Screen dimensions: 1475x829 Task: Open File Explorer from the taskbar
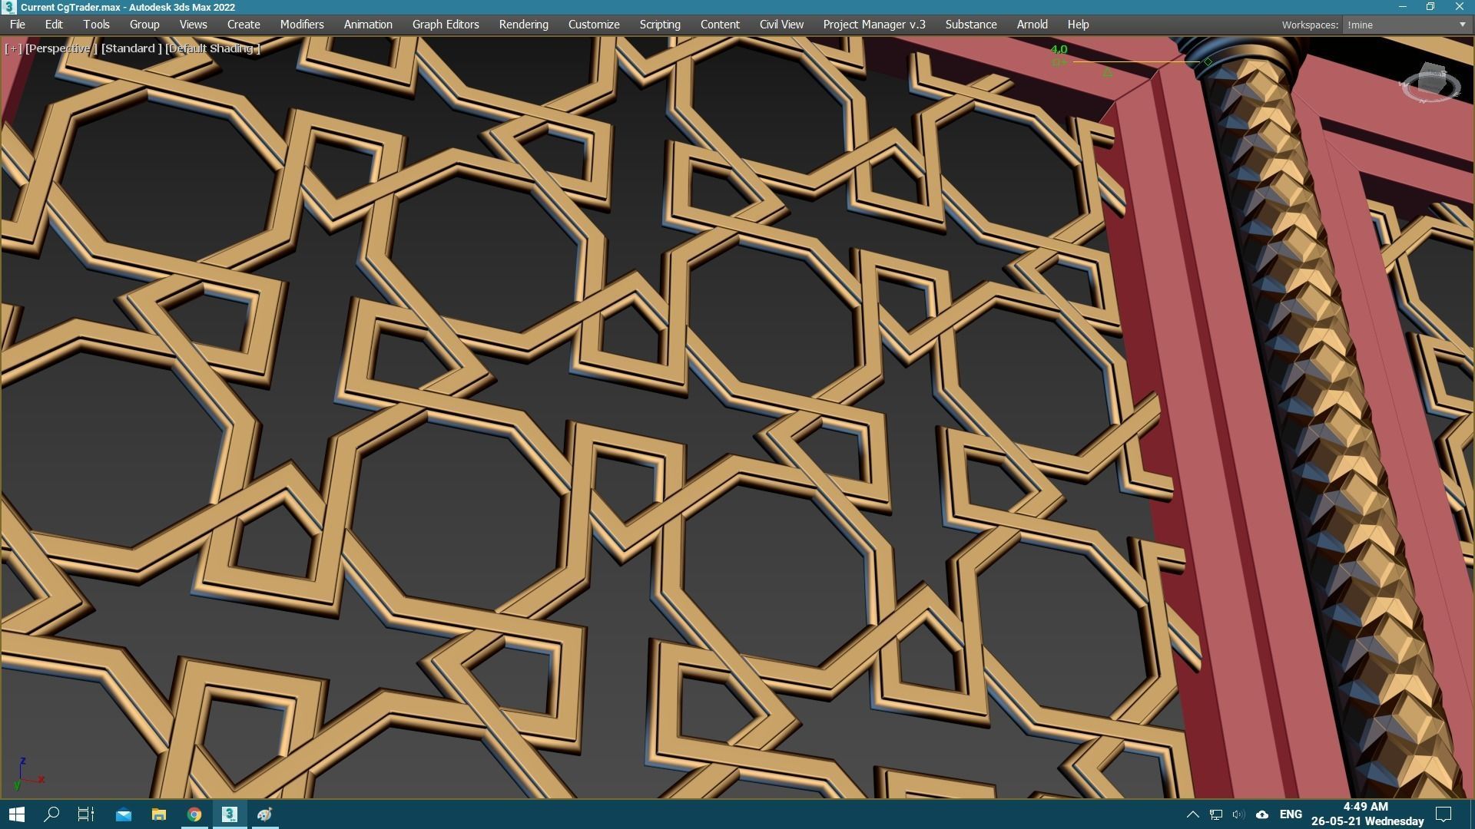(159, 814)
